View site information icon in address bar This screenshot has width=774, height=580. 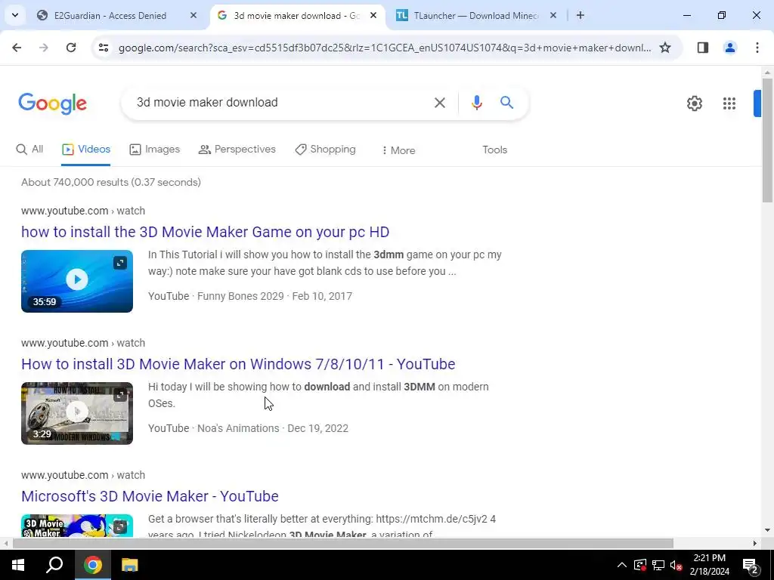click(x=104, y=48)
